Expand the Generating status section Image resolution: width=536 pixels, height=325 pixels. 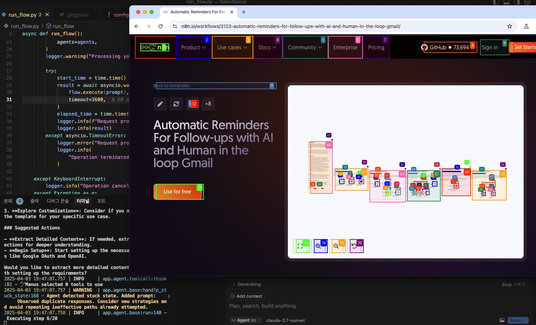coord(249,284)
